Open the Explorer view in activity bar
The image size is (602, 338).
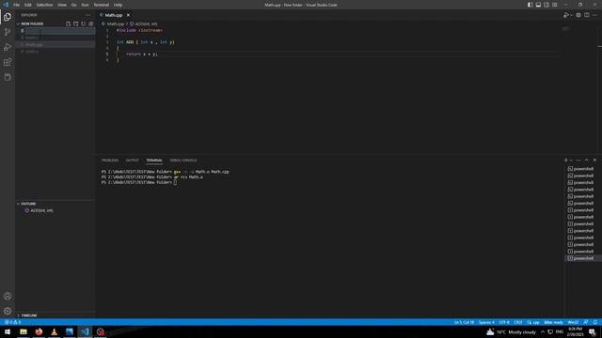point(8,17)
